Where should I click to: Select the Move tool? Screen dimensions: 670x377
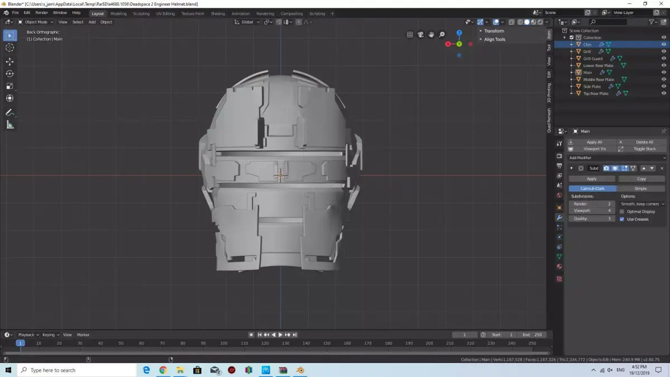click(9, 61)
